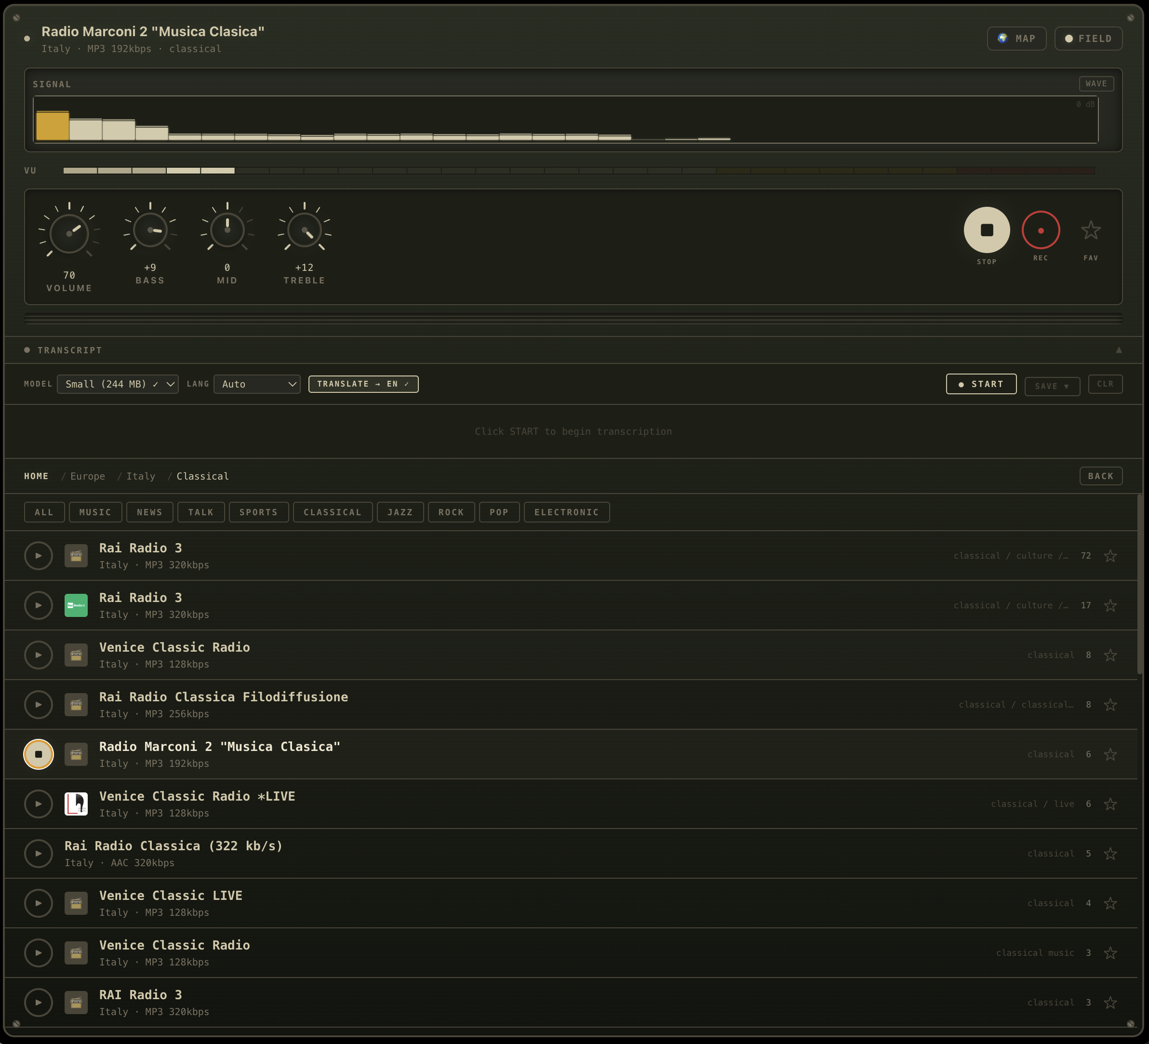Viewport: 1149px width, 1044px height.
Task: Toggle TRANSLATE to EN option
Action: [363, 384]
